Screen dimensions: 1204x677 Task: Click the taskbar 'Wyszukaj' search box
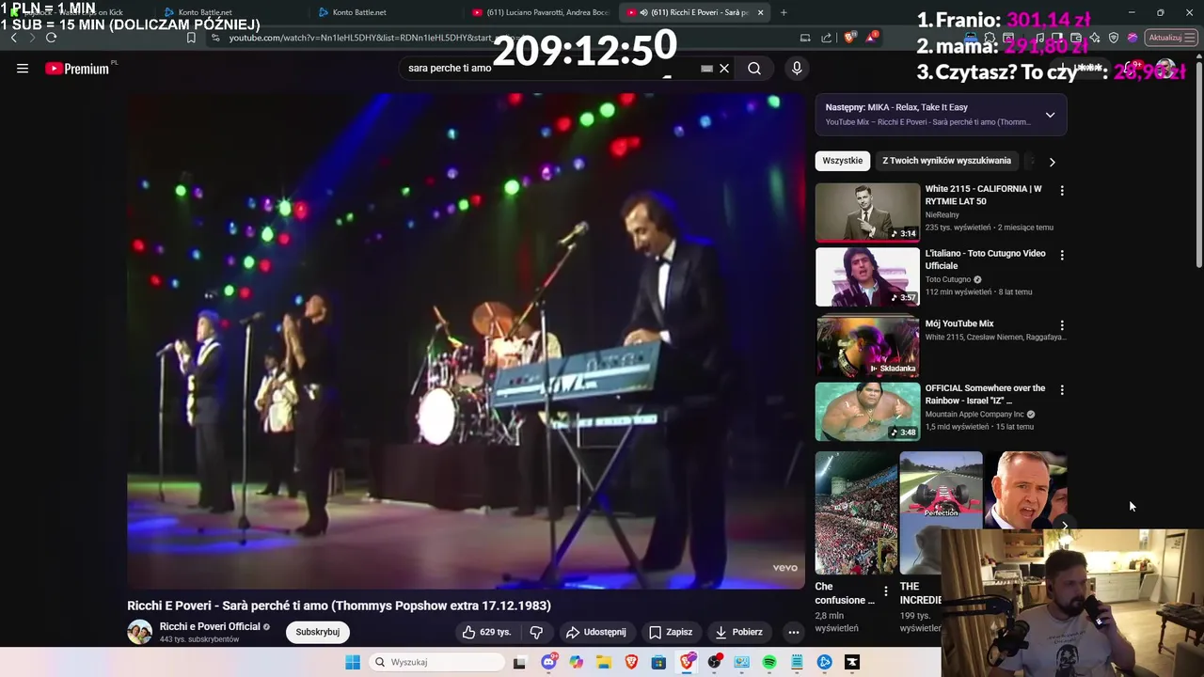[436, 662]
